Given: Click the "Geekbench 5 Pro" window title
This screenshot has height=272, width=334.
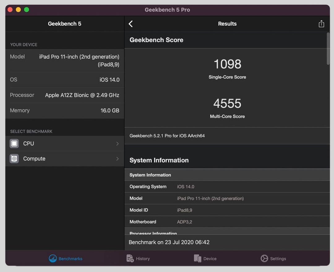Looking at the screenshot, I should (x=167, y=10).
